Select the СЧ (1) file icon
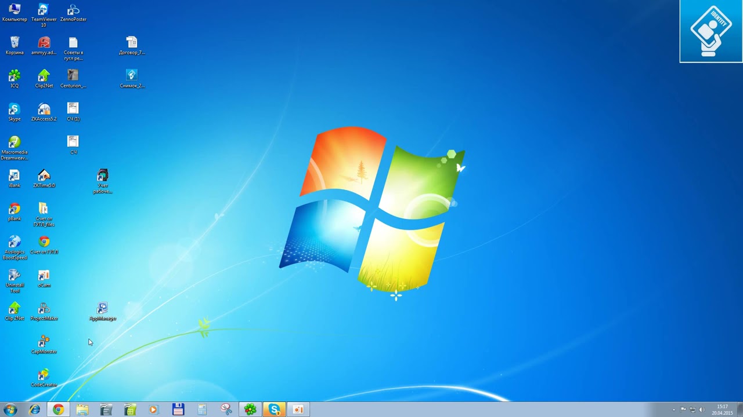The image size is (743, 417). [x=73, y=112]
